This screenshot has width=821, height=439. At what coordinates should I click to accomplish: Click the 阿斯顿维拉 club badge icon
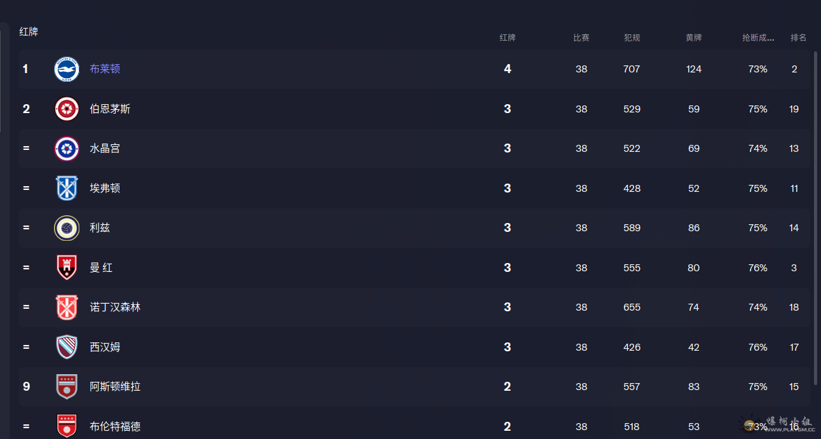(67, 387)
